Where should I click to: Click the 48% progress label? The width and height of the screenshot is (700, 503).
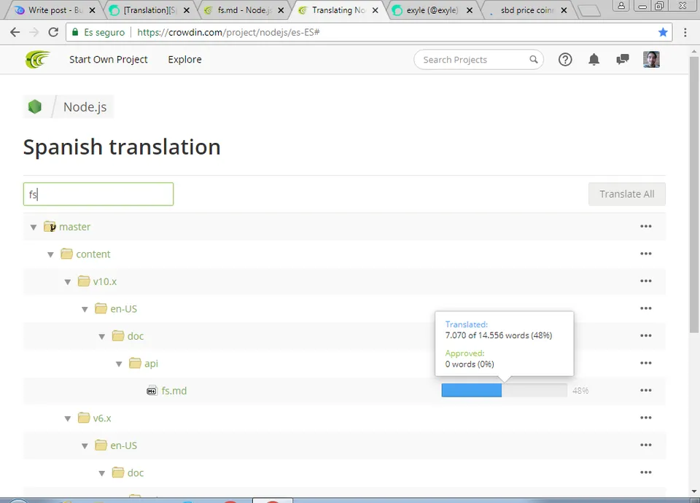pyautogui.click(x=580, y=391)
